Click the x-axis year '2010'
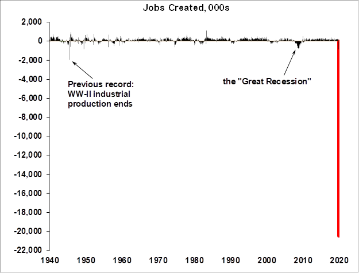The image size is (359, 273). [303, 260]
